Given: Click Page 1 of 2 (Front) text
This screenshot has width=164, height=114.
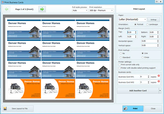Looking at the screenshot, I should click(24, 9).
